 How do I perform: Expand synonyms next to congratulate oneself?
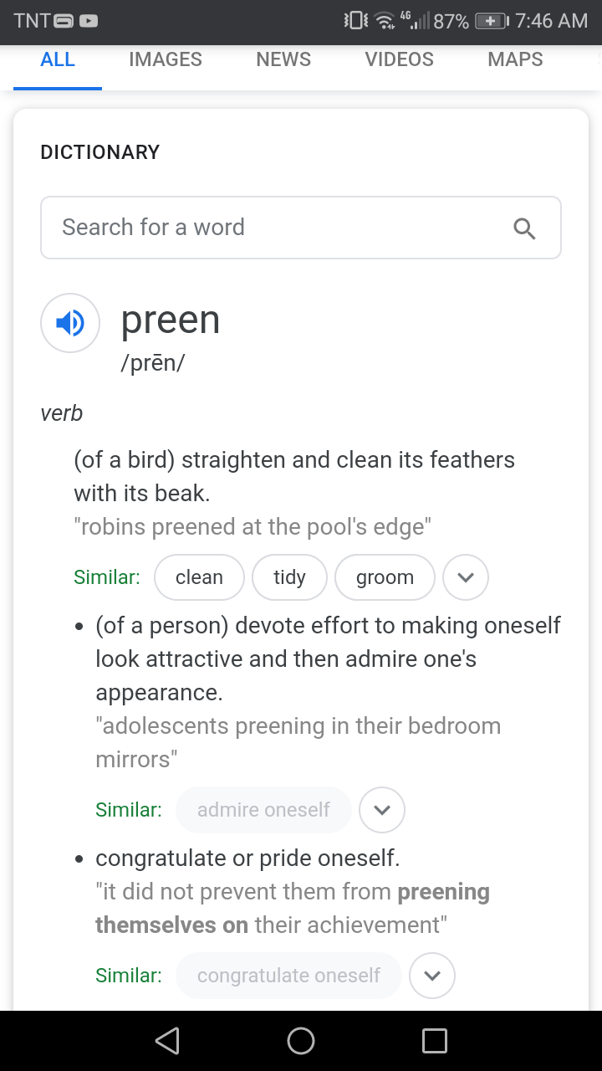tap(432, 976)
